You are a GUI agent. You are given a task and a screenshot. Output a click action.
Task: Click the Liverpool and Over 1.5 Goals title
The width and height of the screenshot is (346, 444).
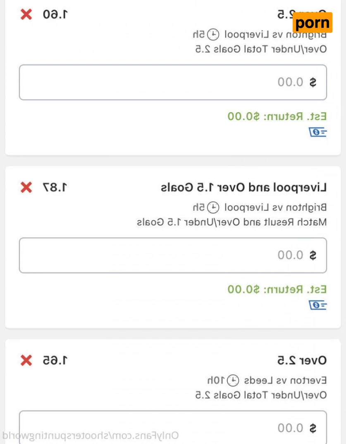point(243,188)
